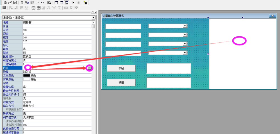Expand the first combo box on the form
Screen dimensions: 280x134
click(x=185, y=26)
